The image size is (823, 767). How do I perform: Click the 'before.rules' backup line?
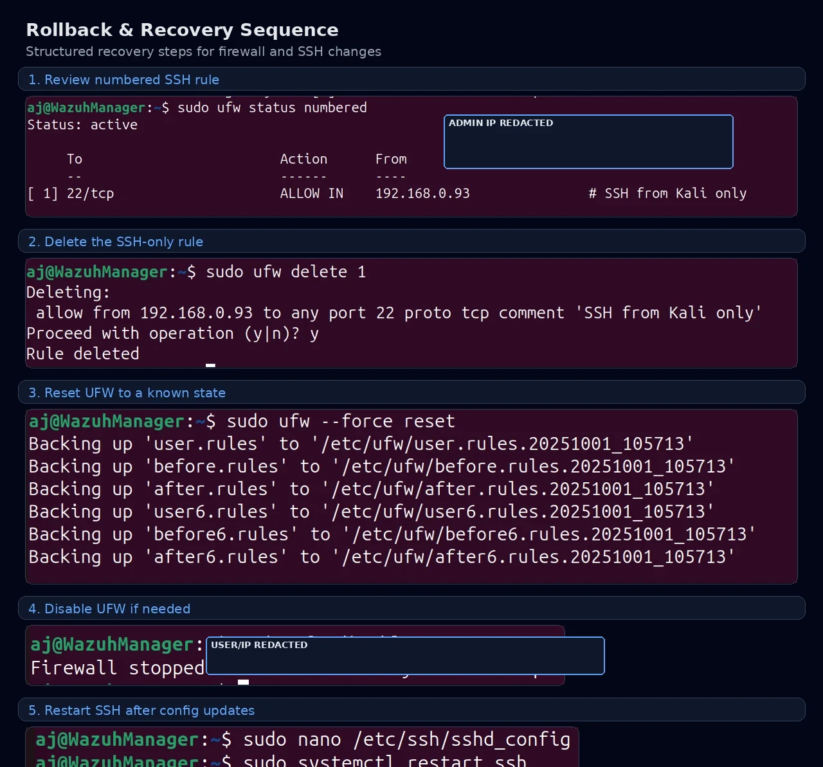click(x=382, y=467)
